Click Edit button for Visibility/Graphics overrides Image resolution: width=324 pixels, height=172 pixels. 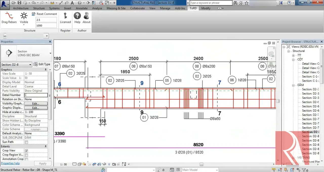36,104
